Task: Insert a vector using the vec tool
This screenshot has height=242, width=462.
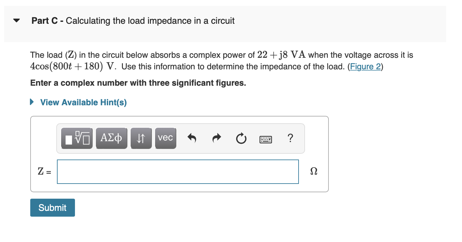Action: [165, 138]
